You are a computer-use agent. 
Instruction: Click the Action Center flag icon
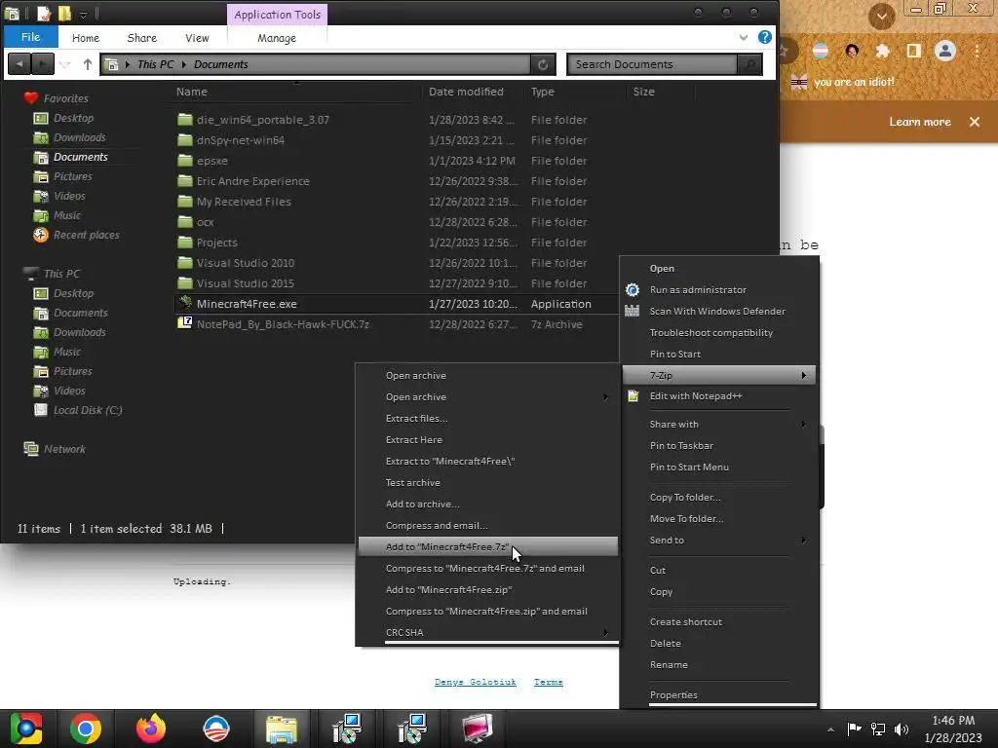click(854, 729)
